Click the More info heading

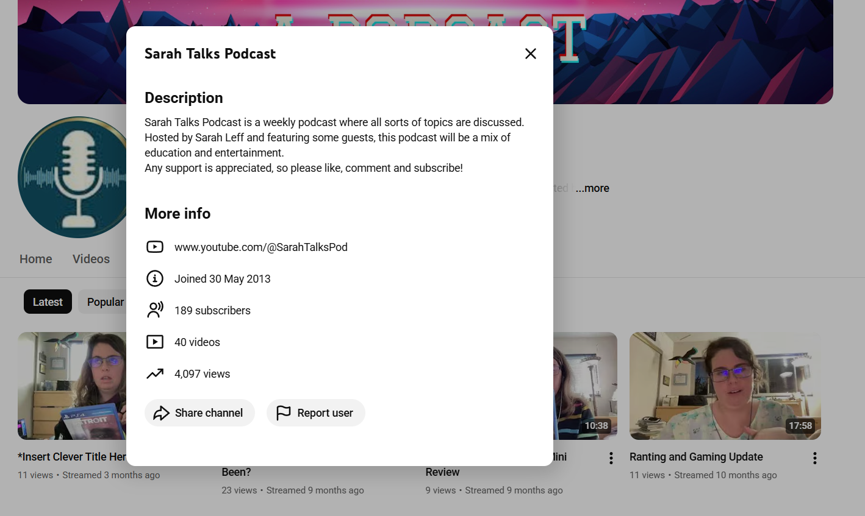[178, 214]
